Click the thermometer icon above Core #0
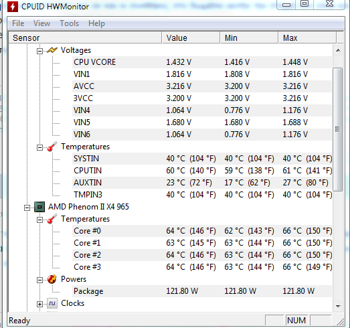The height and width of the screenshot is (328, 350). tap(52, 219)
